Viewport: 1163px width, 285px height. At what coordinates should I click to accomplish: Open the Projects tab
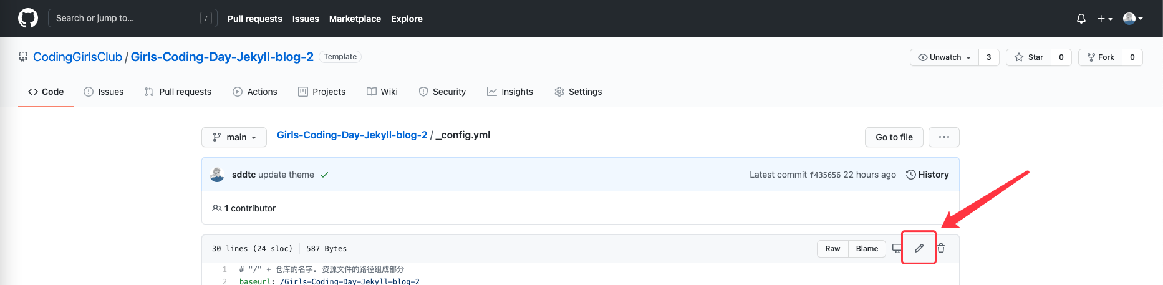click(x=322, y=92)
